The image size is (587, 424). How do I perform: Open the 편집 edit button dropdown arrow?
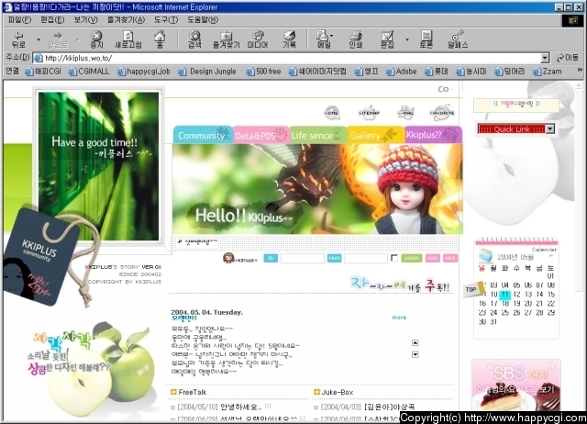tap(407, 39)
